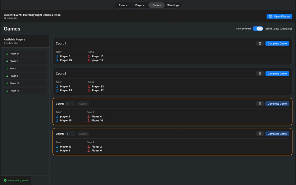The width and height of the screenshot is (296, 185).
Task: Click the Current Event title text
Action: [32, 15]
